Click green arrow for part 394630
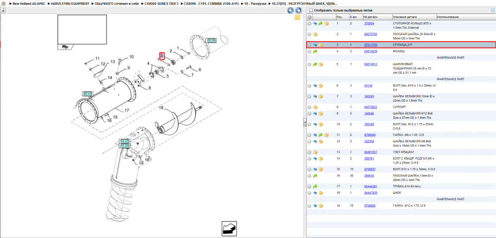The height and width of the screenshot is (238, 496). tap(315, 176)
